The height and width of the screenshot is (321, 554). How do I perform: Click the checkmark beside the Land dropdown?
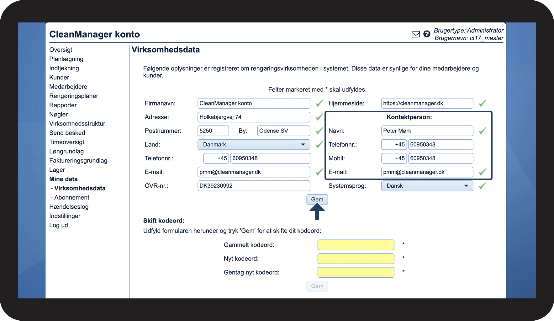319,144
